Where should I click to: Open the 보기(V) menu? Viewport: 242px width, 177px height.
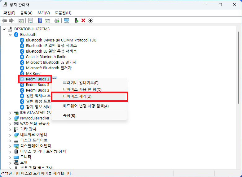point(44,13)
